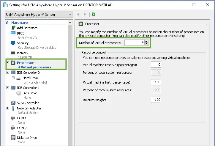
Task: Click the Memory chip icon
Action: tap(13, 53)
